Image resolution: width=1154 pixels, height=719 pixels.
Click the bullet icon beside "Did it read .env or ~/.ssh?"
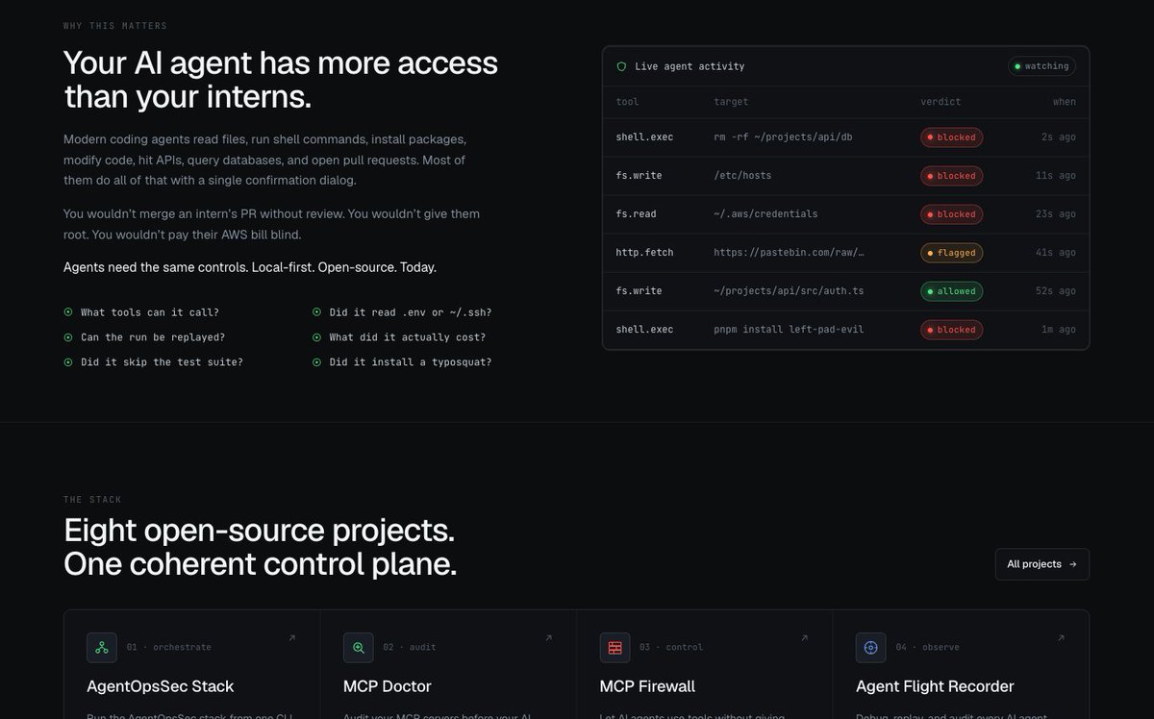[x=316, y=312]
